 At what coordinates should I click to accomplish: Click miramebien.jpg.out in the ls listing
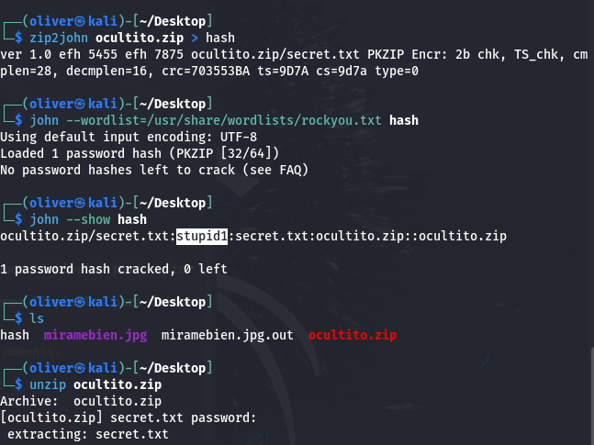(227, 335)
